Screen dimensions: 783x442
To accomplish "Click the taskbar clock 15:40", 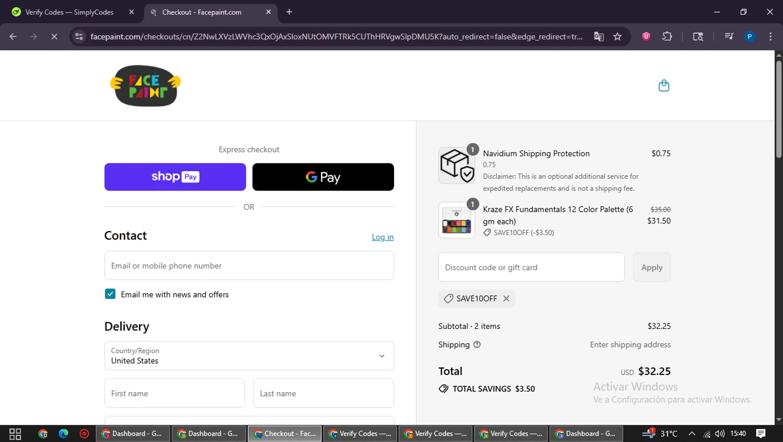I will 738,434.
